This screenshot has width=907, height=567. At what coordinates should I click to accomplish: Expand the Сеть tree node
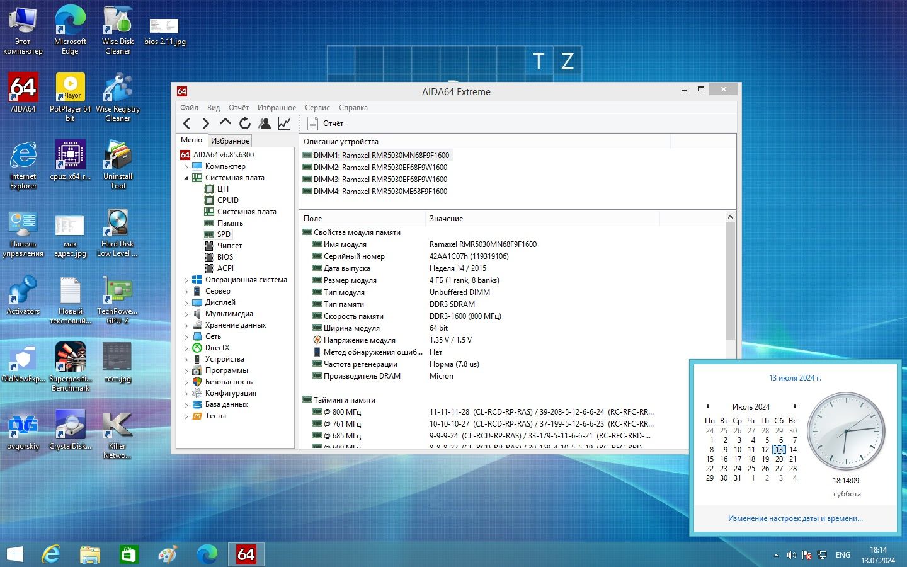186,337
